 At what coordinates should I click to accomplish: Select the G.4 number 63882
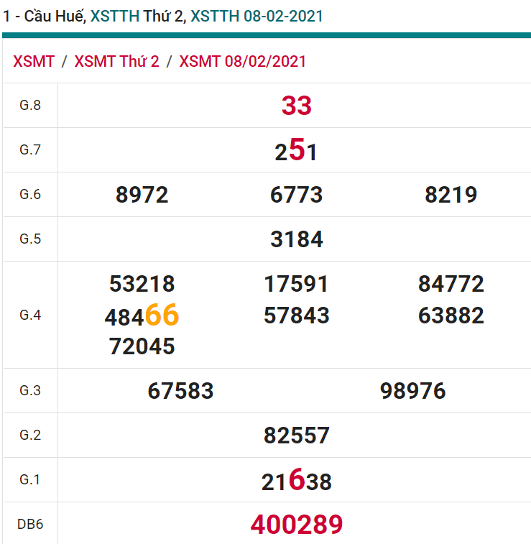coord(451,315)
